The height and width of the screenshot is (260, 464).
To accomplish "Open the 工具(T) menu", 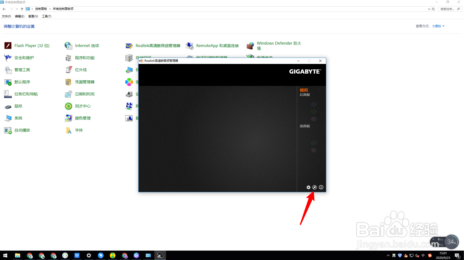I will click(x=46, y=16).
